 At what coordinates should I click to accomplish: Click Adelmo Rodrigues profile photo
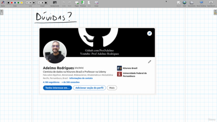click(x=55, y=52)
